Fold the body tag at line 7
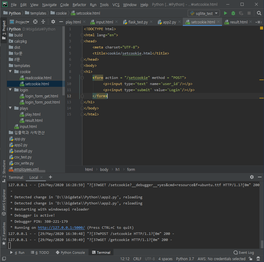 click(82, 65)
